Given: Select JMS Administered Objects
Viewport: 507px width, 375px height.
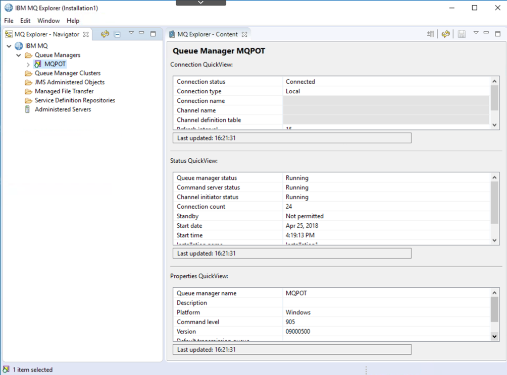Looking at the screenshot, I should [70, 82].
